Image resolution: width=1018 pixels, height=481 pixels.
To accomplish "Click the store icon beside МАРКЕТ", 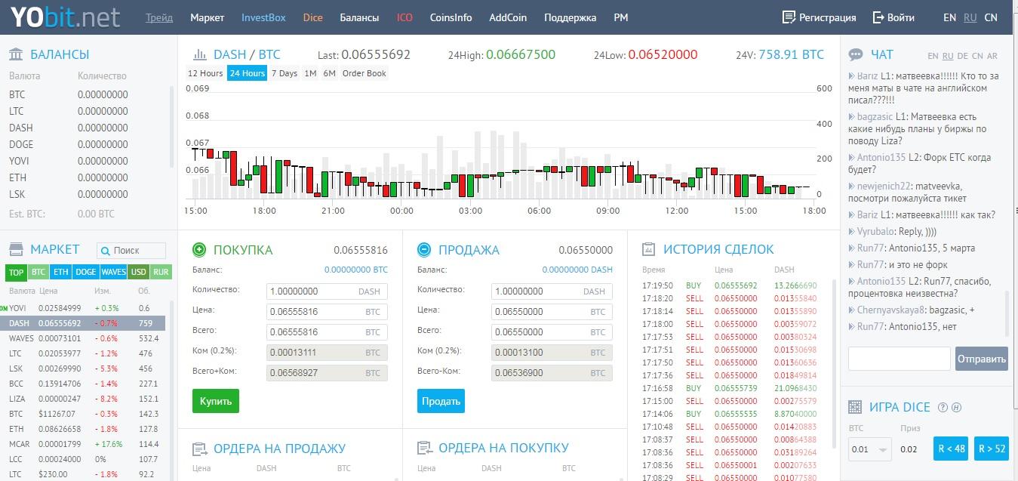I will (x=16, y=249).
